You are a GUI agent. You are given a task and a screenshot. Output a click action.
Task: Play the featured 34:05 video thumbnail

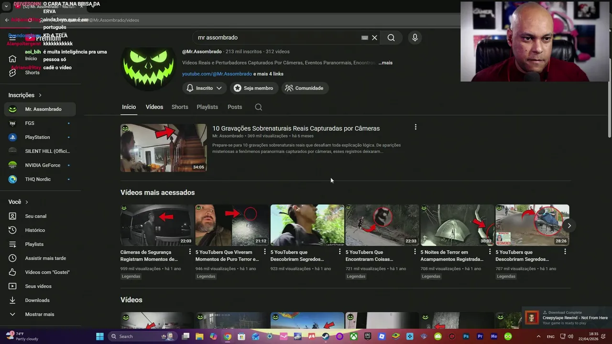point(164,148)
